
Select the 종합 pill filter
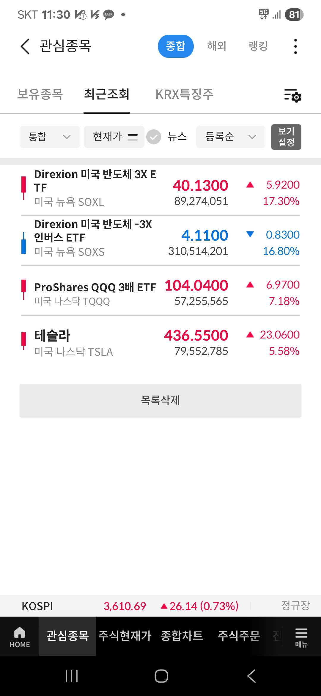(175, 46)
